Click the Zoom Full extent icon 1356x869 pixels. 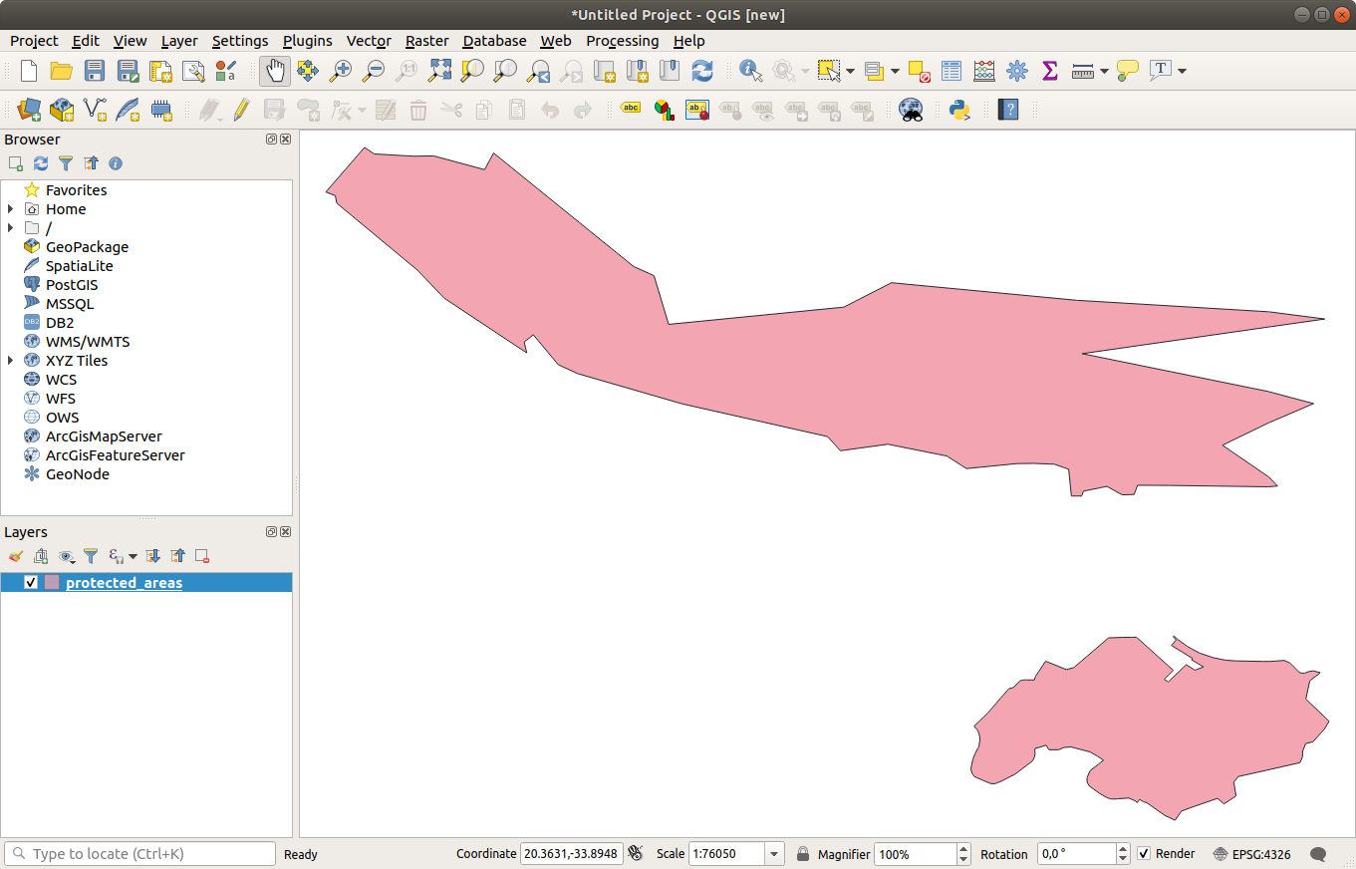coord(439,71)
